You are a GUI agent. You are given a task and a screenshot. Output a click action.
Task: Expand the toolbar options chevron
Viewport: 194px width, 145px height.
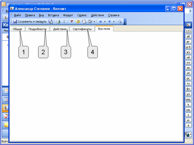coord(125,22)
